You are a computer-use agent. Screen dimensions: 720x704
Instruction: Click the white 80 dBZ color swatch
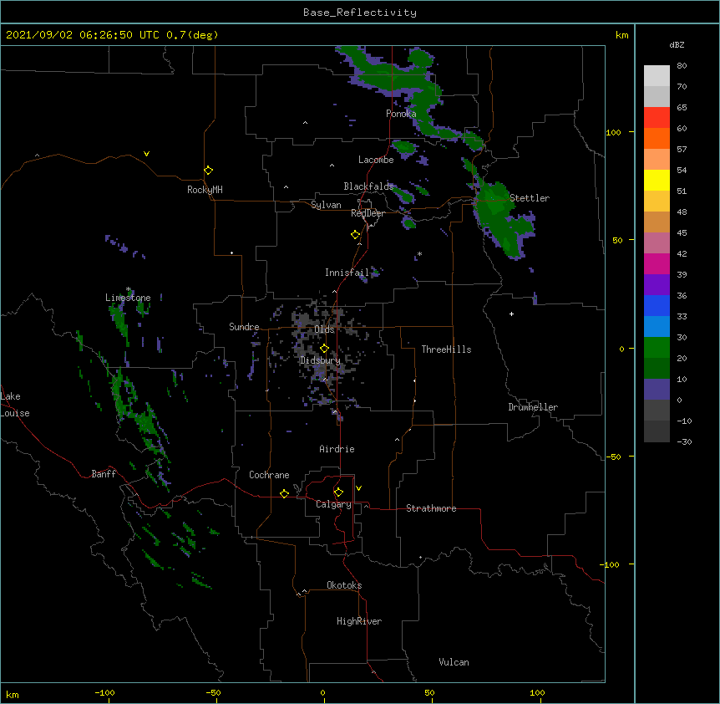pyautogui.click(x=657, y=76)
